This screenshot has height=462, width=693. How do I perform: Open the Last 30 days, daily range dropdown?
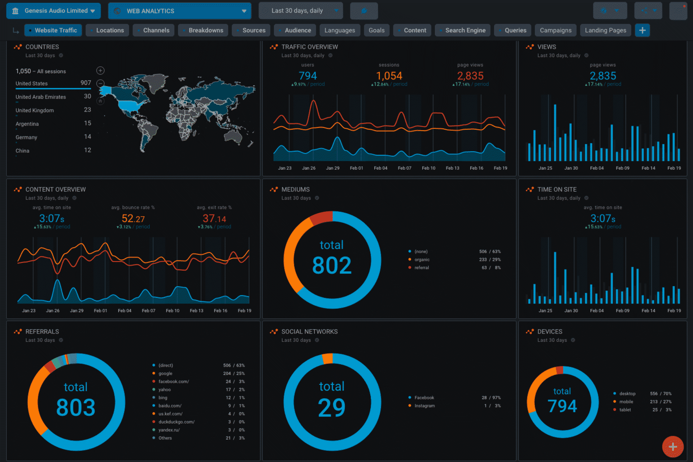[x=301, y=11]
